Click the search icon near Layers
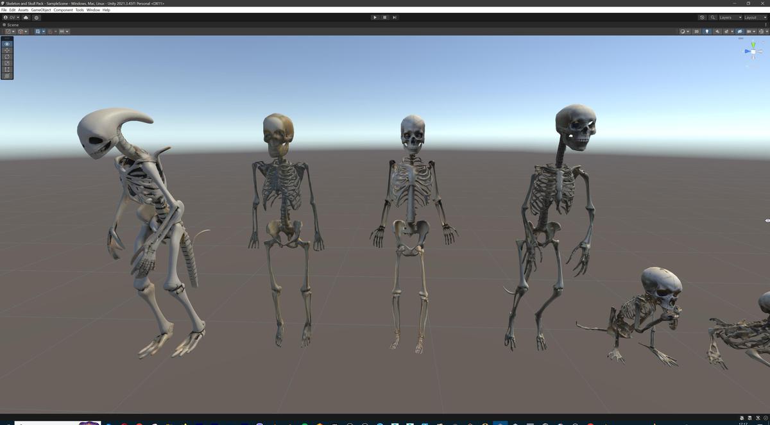Screen dimensions: 770x425 point(712,17)
